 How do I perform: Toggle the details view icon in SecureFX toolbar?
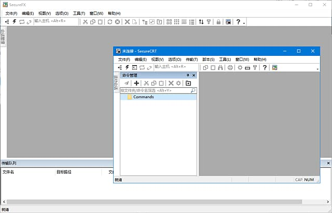191,22
